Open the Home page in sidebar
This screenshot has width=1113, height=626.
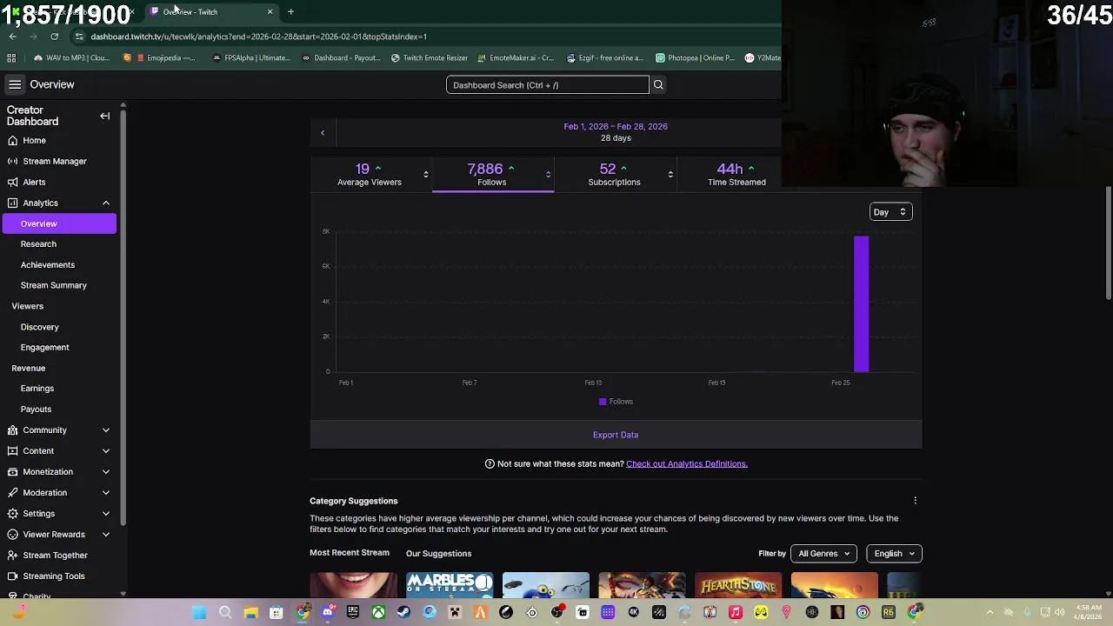35,140
